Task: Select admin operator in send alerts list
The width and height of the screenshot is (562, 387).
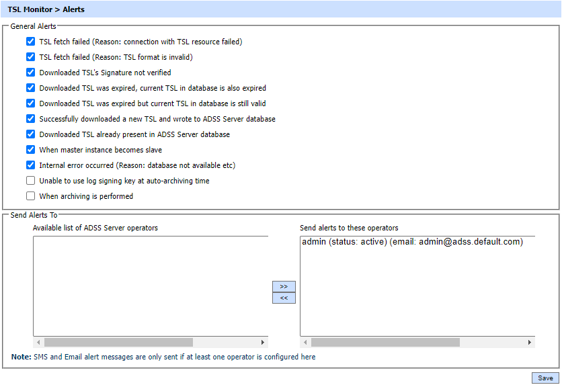Action: pyautogui.click(x=412, y=242)
